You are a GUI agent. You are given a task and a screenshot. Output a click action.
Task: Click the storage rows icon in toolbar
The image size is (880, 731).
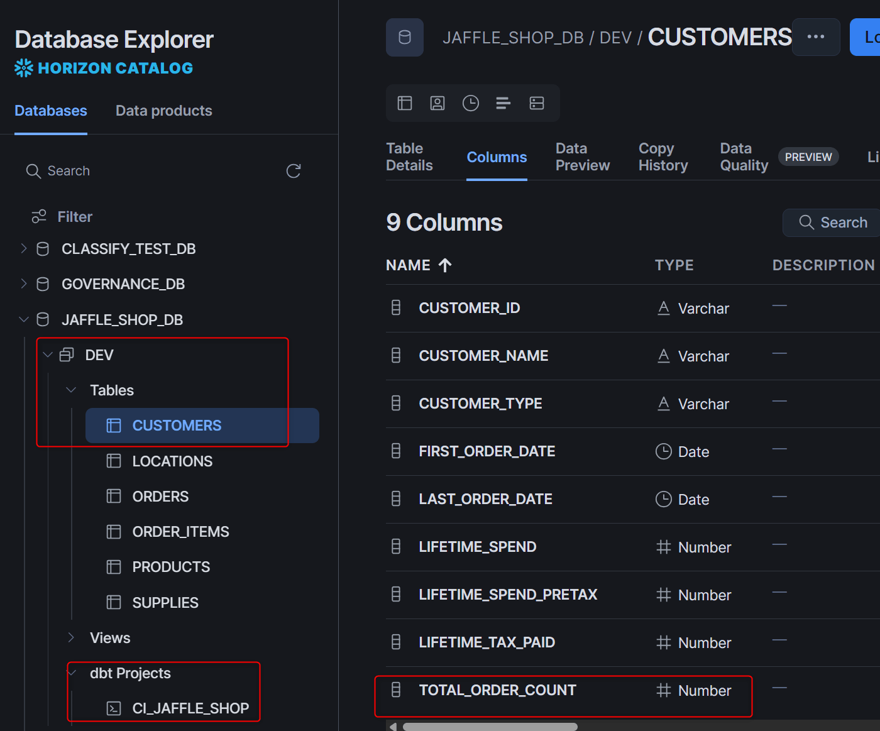pyautogui.click(x=537, y=103)
